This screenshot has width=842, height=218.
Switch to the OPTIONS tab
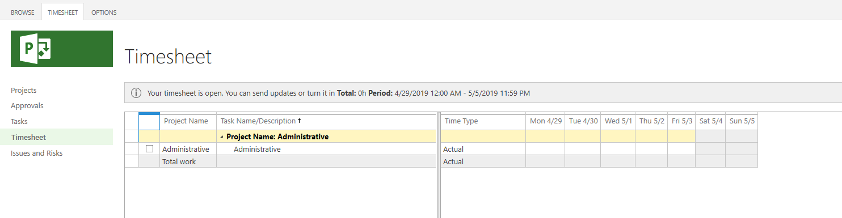click(x=104, y=12)
